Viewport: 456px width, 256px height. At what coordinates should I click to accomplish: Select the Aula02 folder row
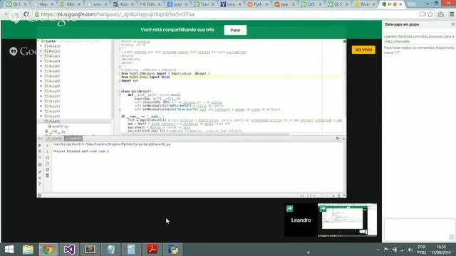(74, 51)
